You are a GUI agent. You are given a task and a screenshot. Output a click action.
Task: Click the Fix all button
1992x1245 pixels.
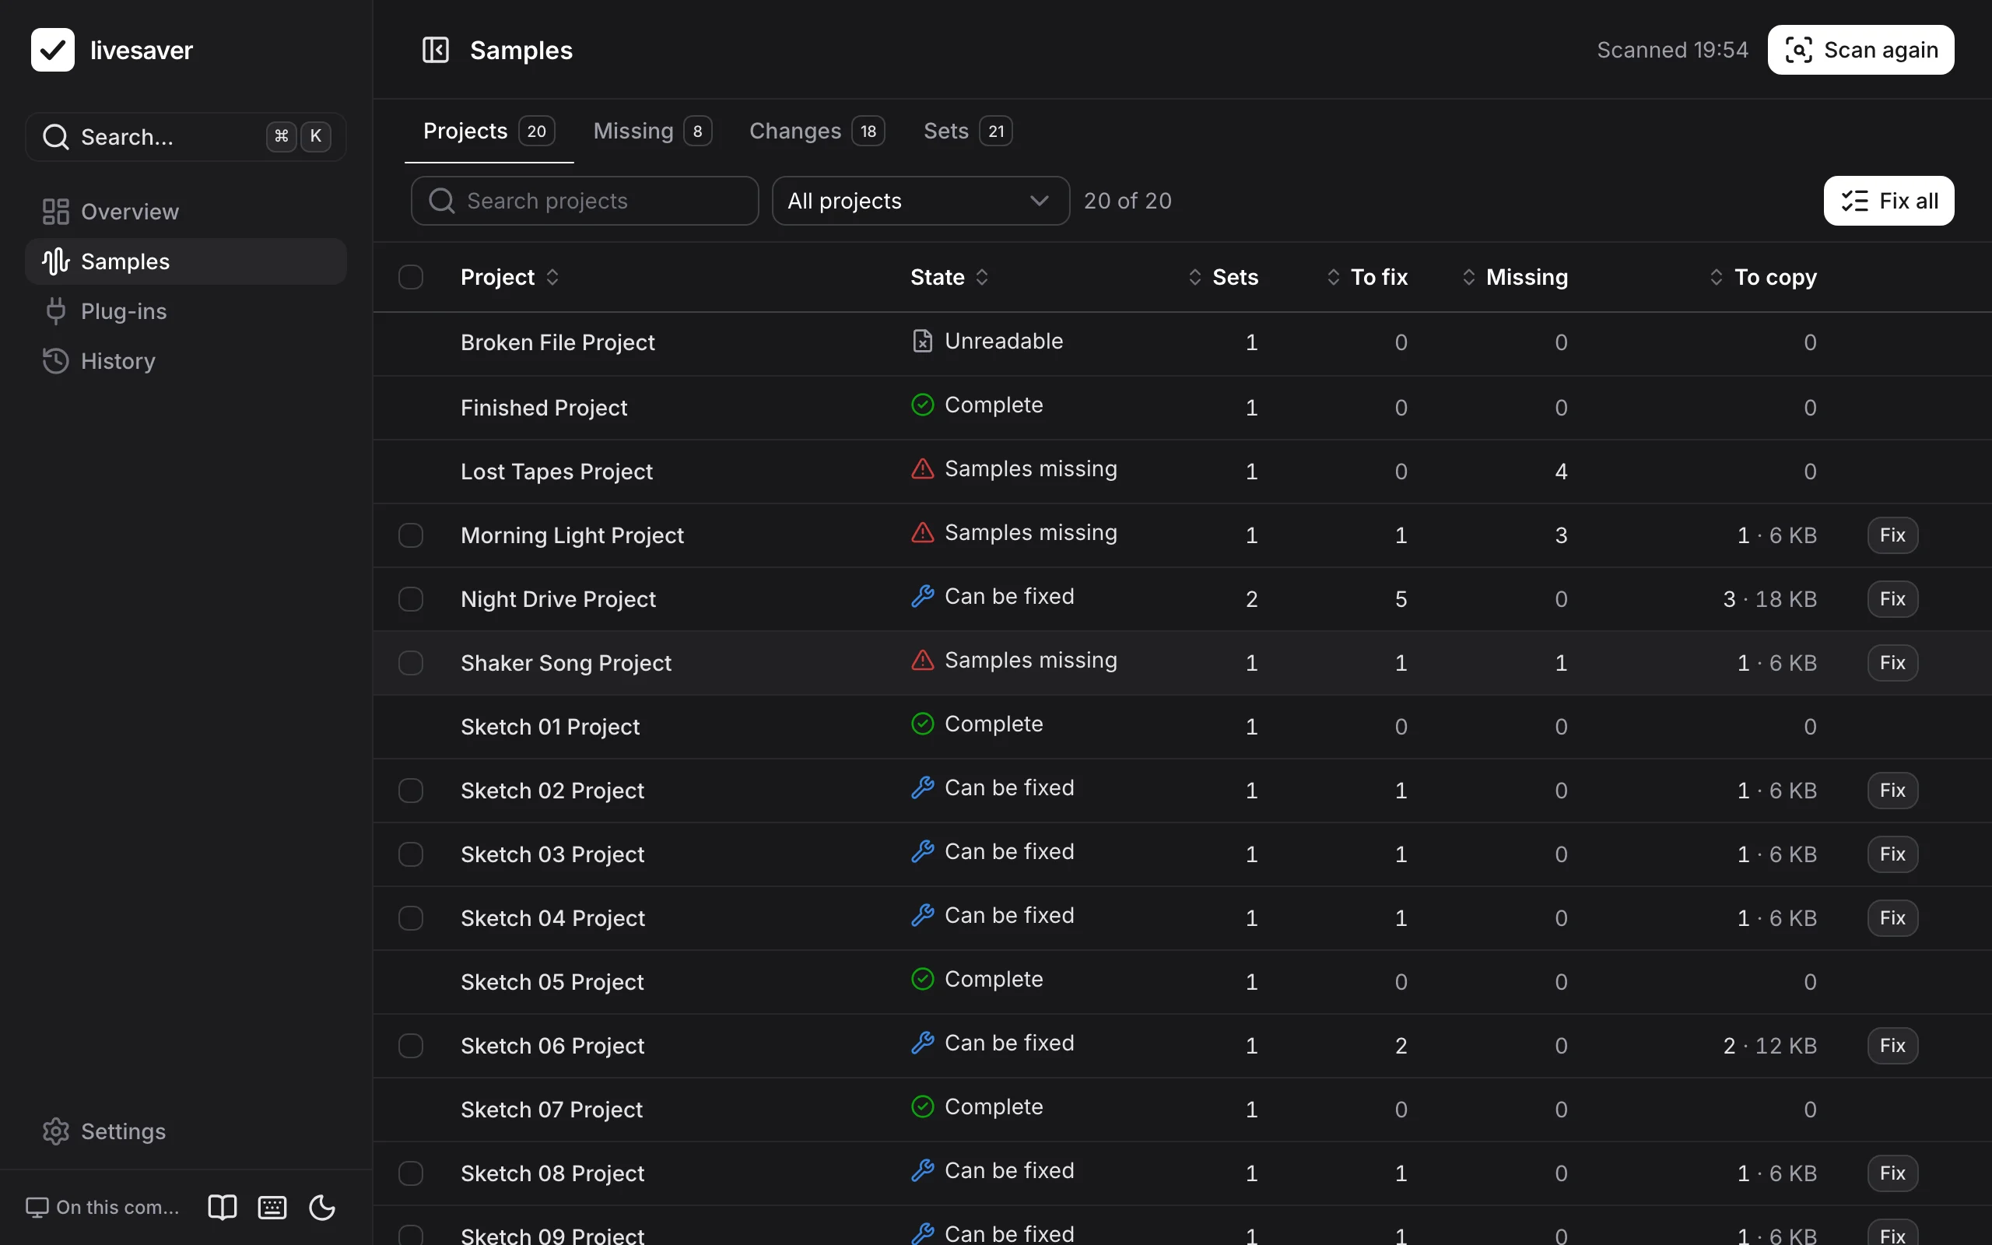point(1889,201)
